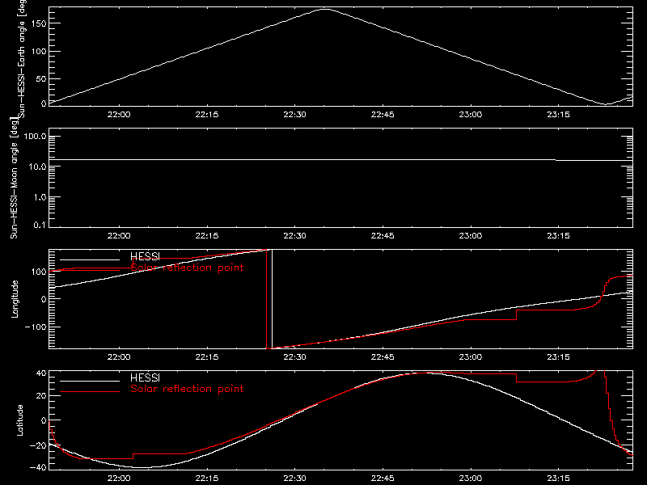Click 22:00 time label under Longitude plot
Viewport: 647px width, 485px height.
coord(119,357)
